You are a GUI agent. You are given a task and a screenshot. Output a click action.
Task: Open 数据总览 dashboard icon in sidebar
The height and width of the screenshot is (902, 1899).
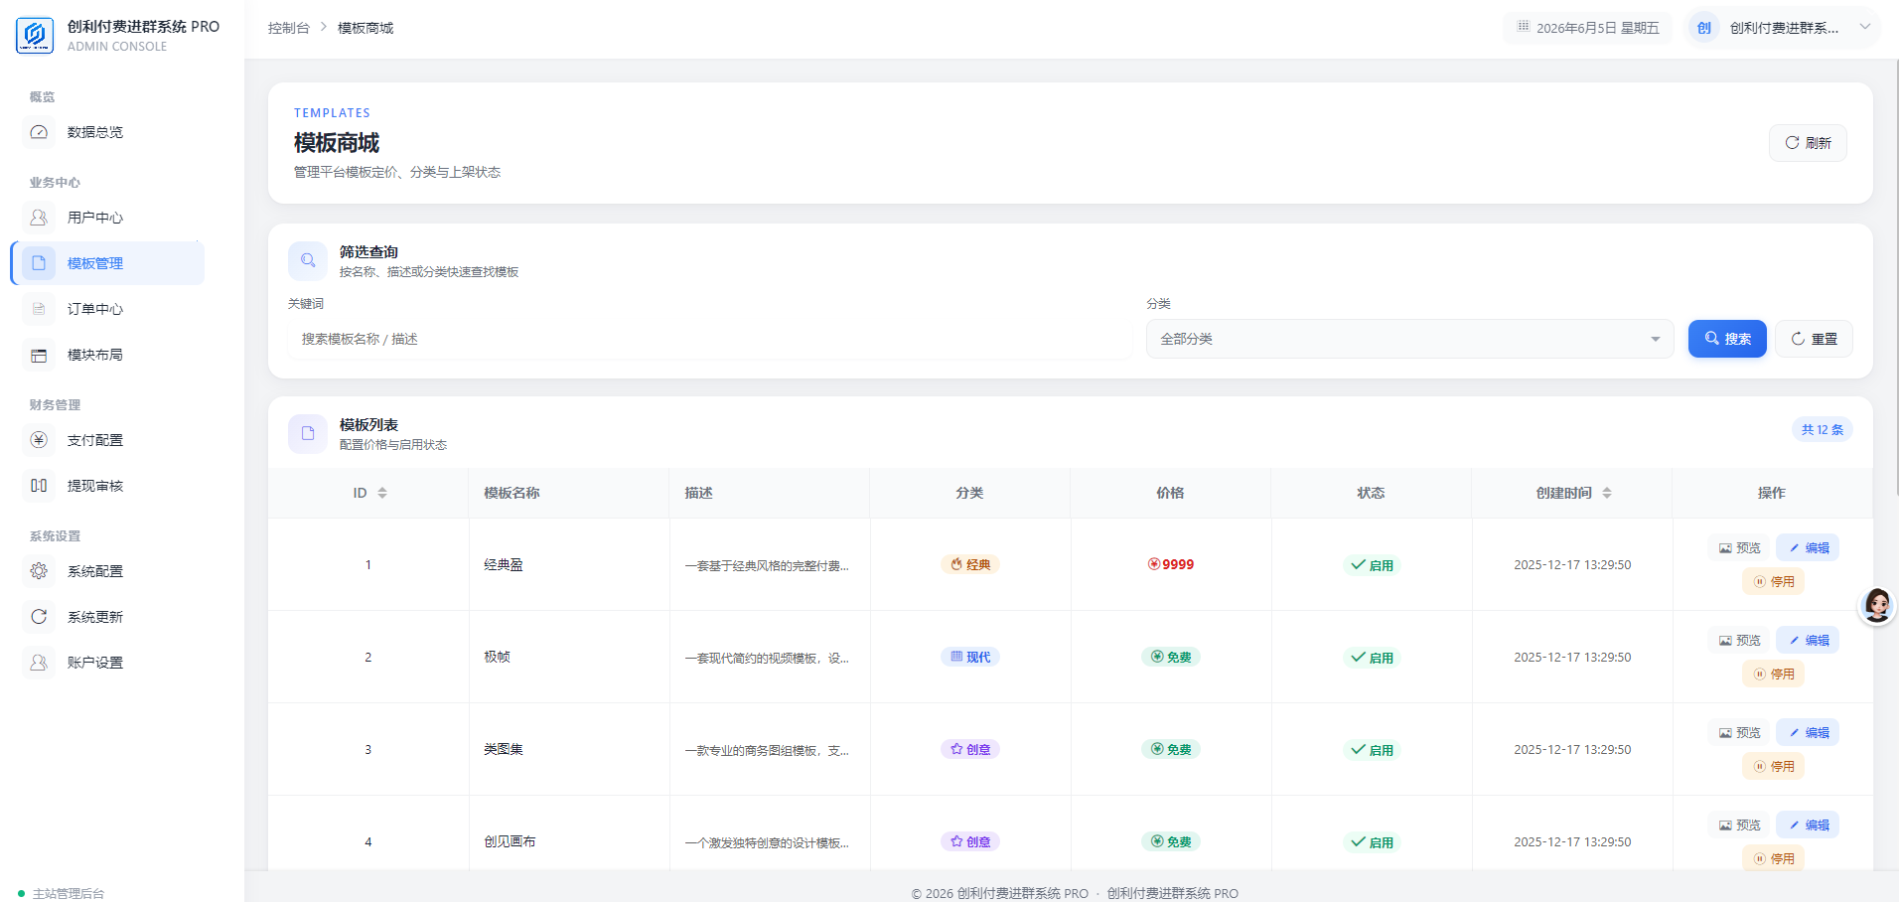[x=39, y=132]
